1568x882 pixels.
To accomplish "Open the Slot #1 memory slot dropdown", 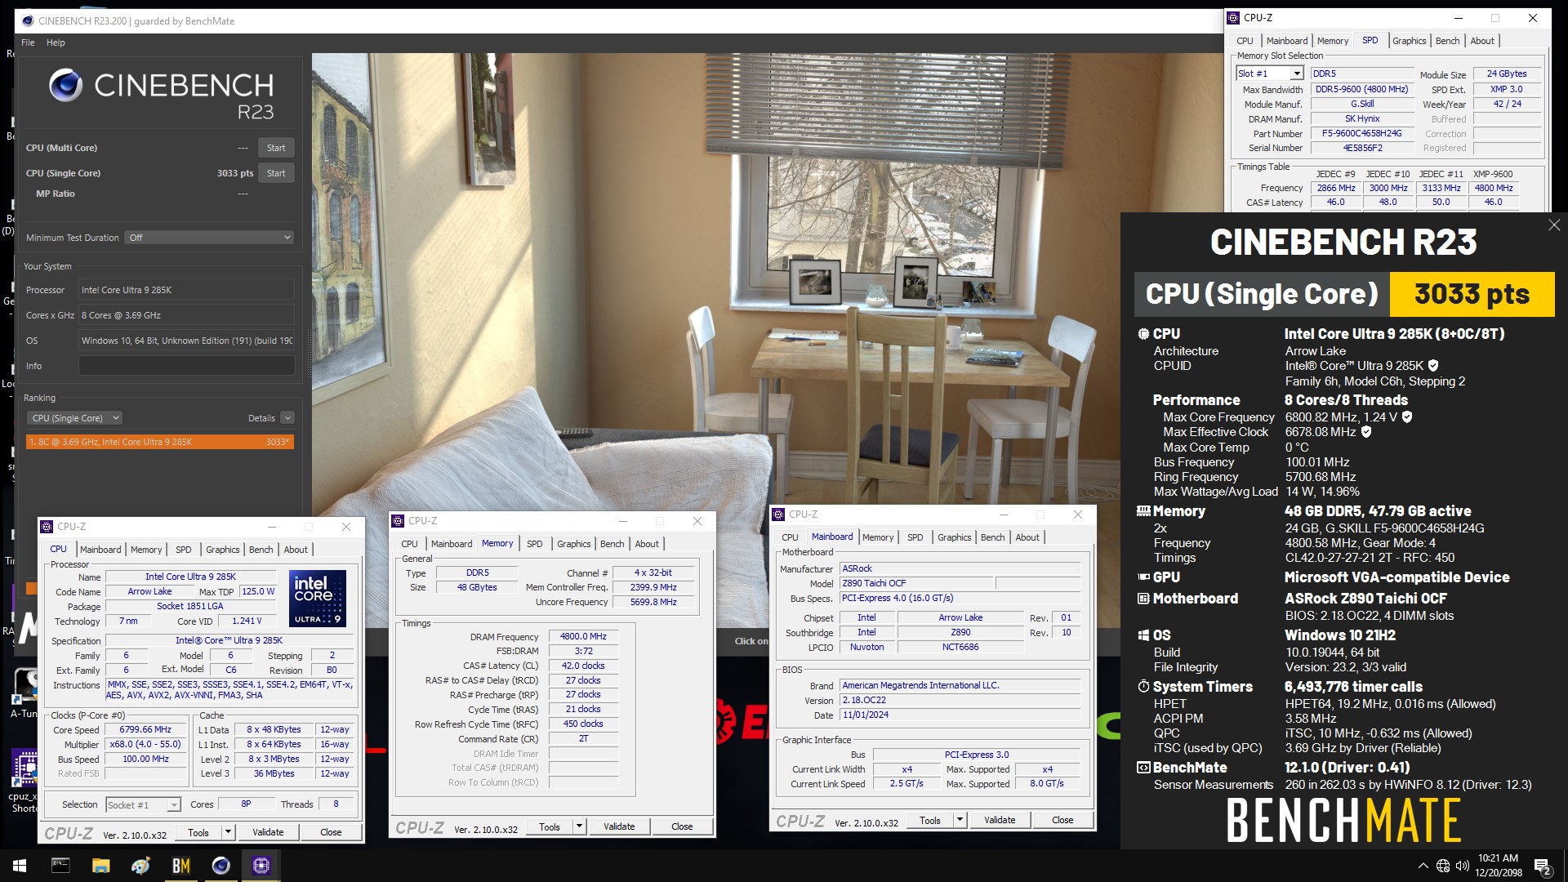I will tap(1296, 73).
